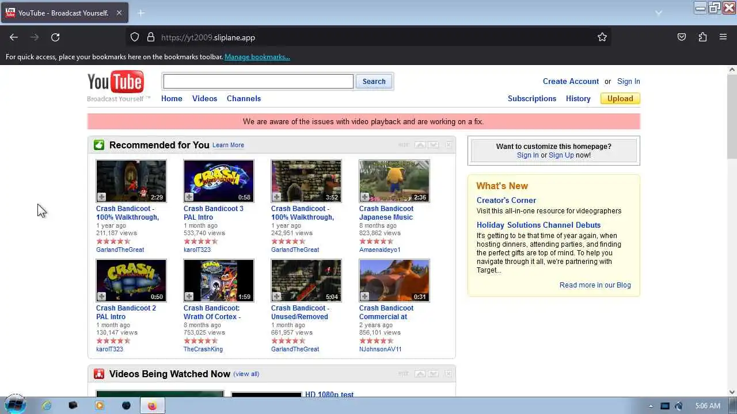
Task: Open the NJohnsonAV11 uploader link
Action: point(380,349)
